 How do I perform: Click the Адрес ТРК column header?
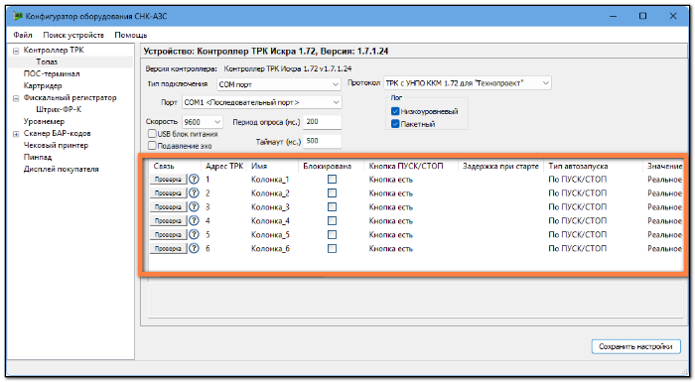click(x=224, y=166)
